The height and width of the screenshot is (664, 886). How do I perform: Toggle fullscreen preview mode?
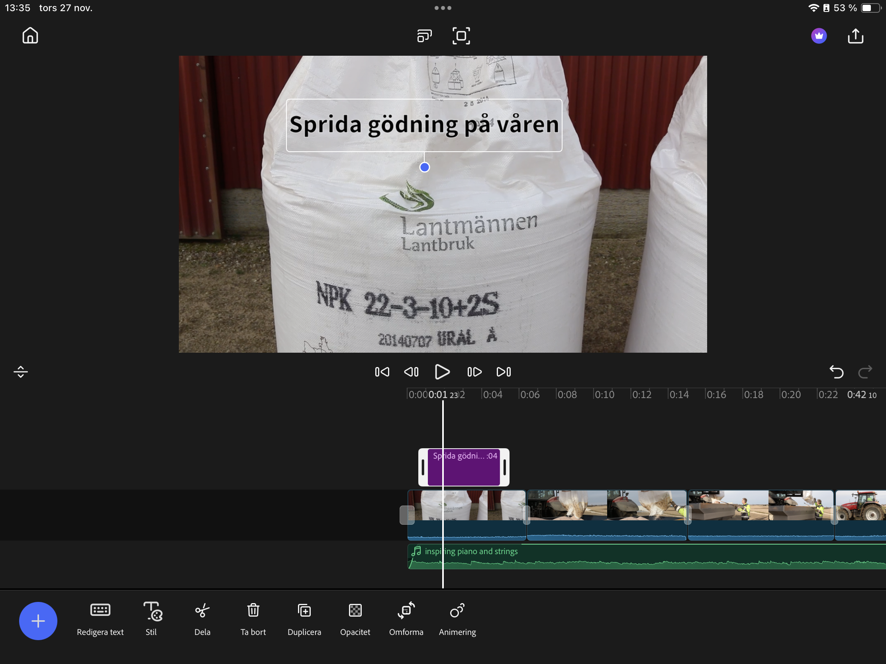coord(461,35)
